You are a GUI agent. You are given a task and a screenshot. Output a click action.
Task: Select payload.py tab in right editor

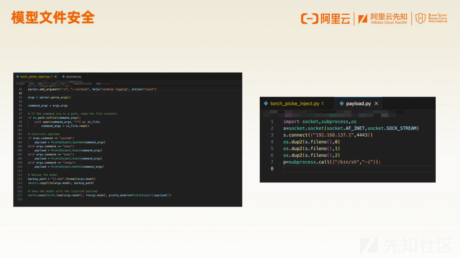358,104
